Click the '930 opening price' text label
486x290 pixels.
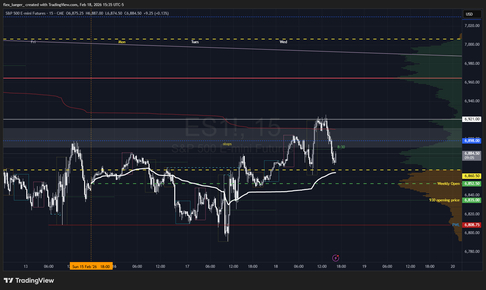coord(444,200)
